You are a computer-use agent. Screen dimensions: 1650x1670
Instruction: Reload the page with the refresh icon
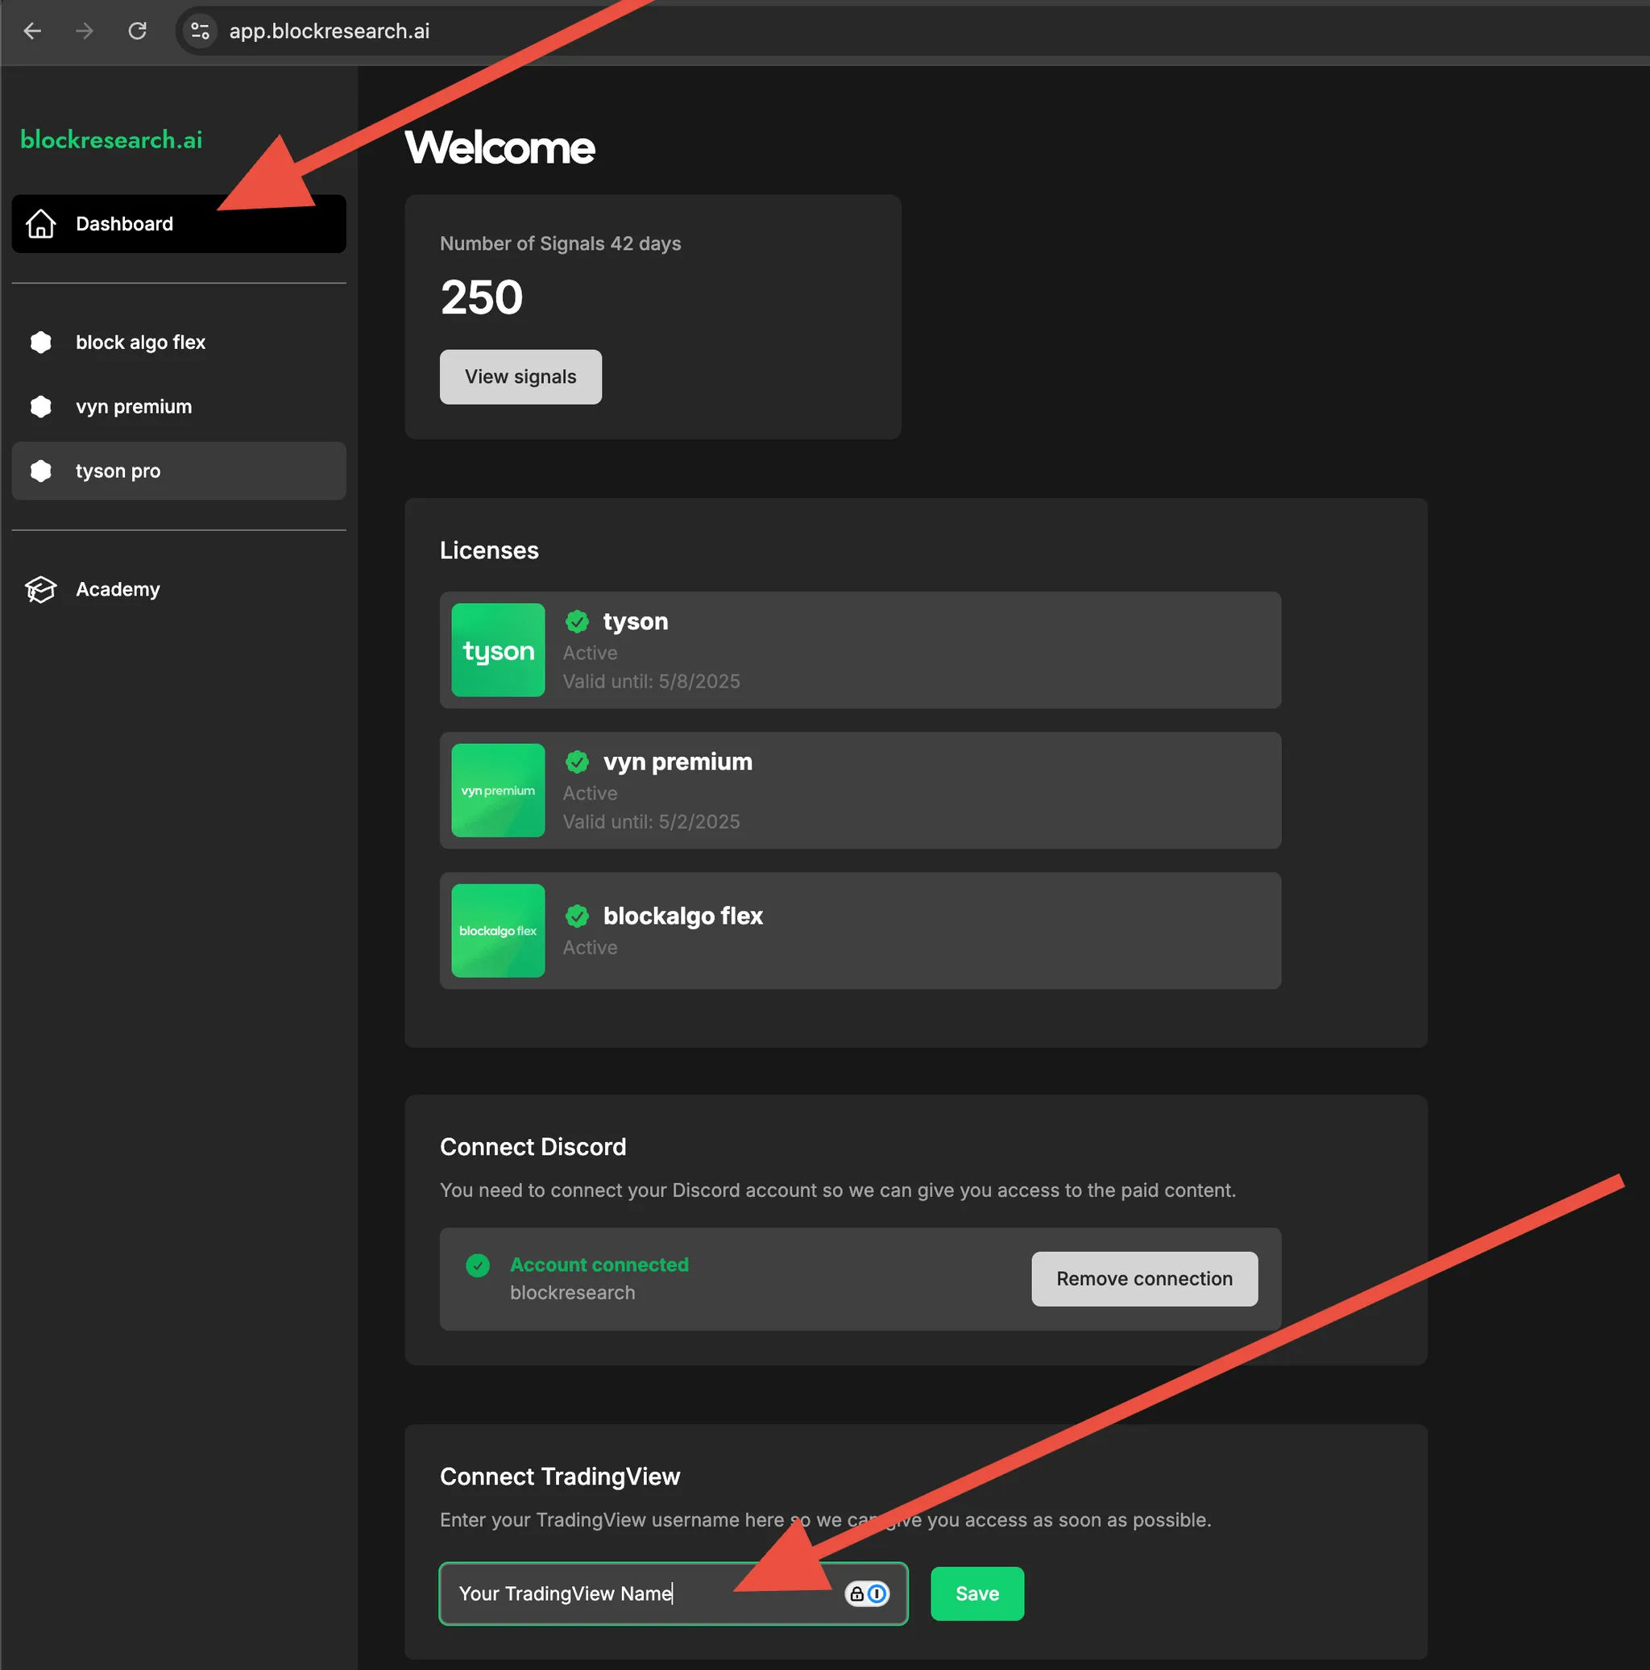tap(139, 31)
